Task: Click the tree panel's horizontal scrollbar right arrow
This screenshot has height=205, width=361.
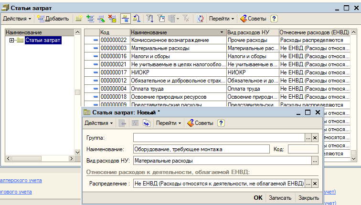Action: [71, 158]
